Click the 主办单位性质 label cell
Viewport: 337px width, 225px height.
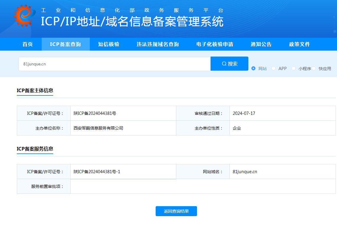point(203,128)
